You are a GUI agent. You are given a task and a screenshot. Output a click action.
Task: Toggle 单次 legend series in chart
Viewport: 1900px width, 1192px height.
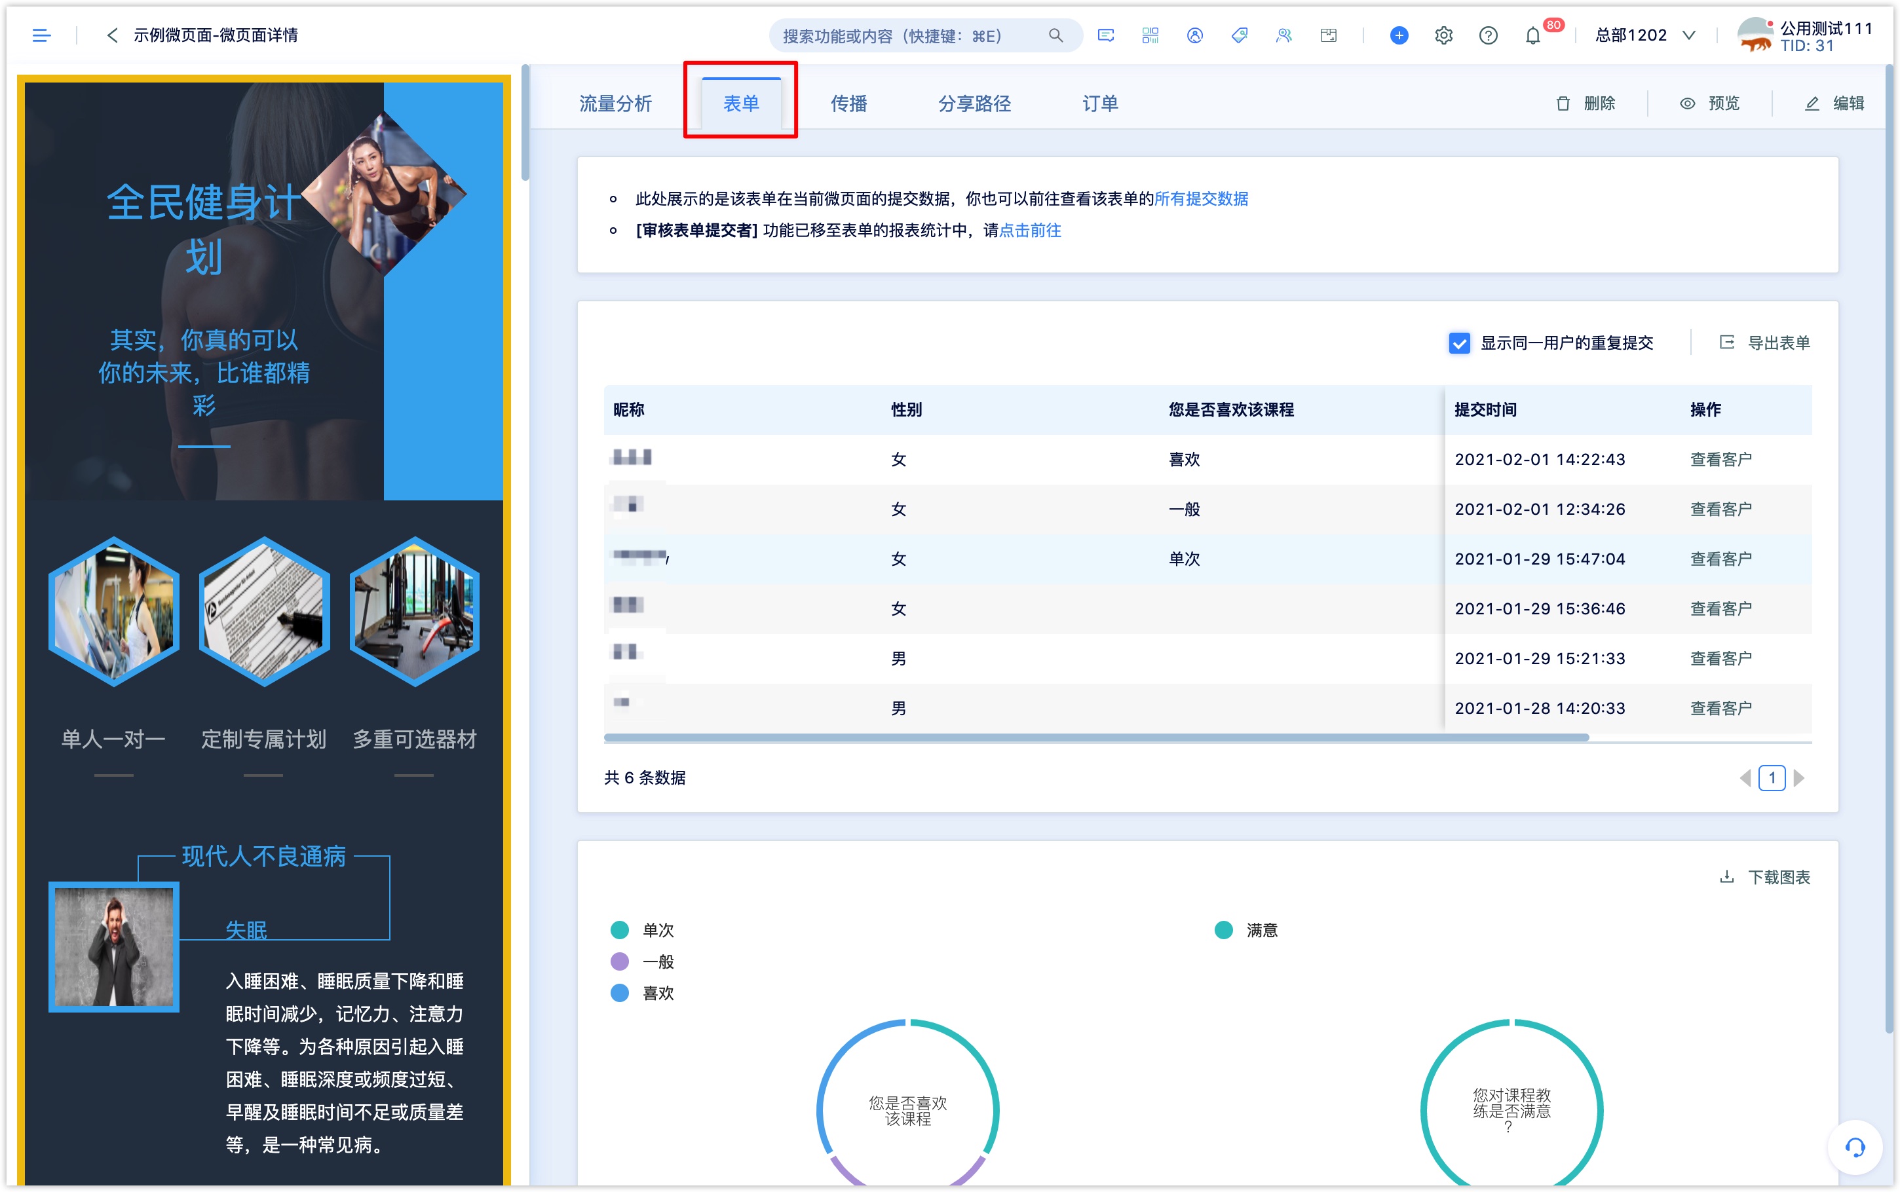(643, 930)
